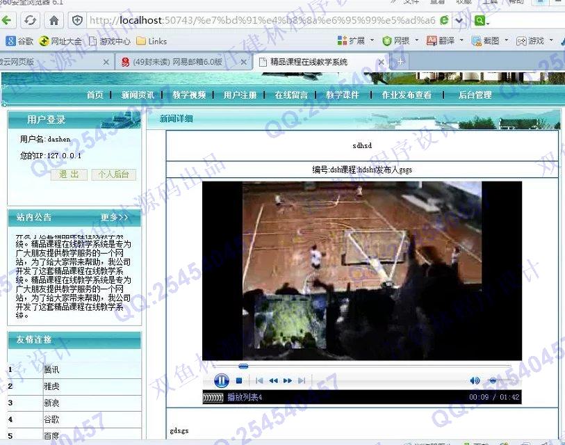The image size is (565, 445).
Task: Open a new tab with plus button
Action: click(399, 62)
